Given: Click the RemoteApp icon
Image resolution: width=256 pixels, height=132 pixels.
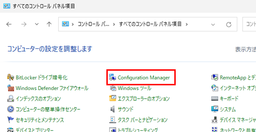Looking at the screenshot, I should (215, 78).
